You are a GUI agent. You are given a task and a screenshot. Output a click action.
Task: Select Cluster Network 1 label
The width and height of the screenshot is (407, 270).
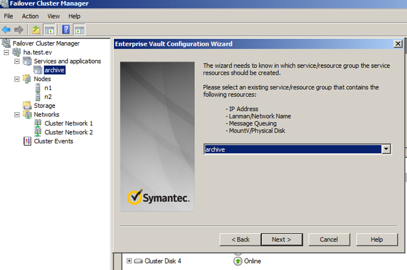click(69, 123)
